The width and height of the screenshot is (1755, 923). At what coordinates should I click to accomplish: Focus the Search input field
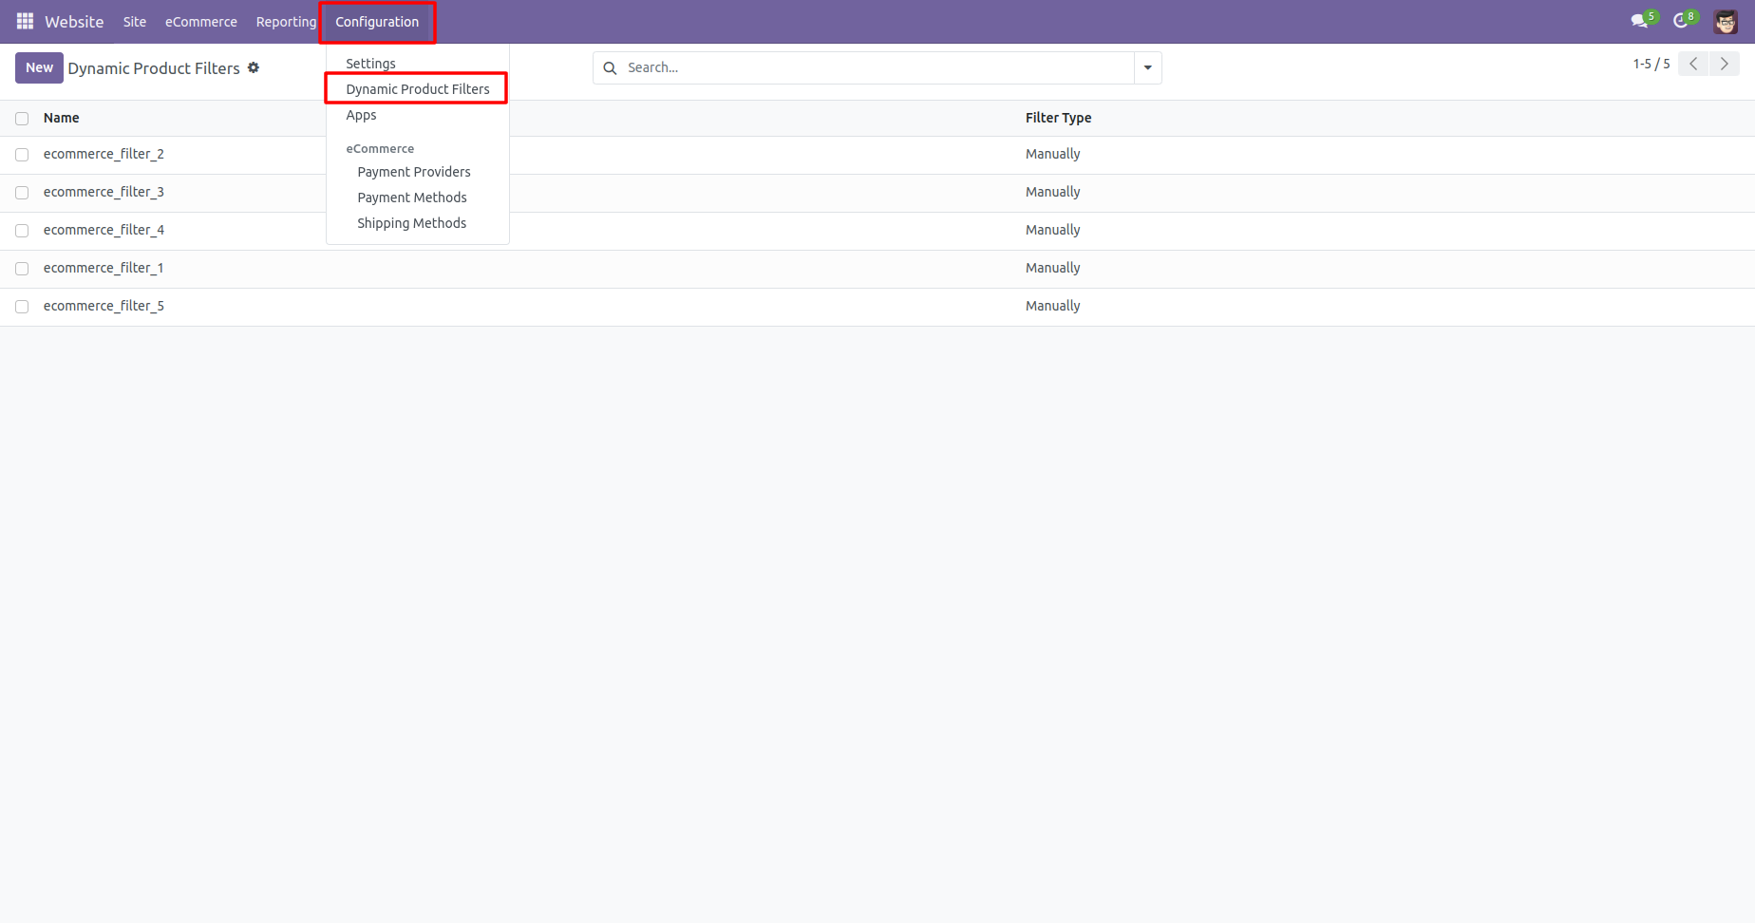(878, 67)
